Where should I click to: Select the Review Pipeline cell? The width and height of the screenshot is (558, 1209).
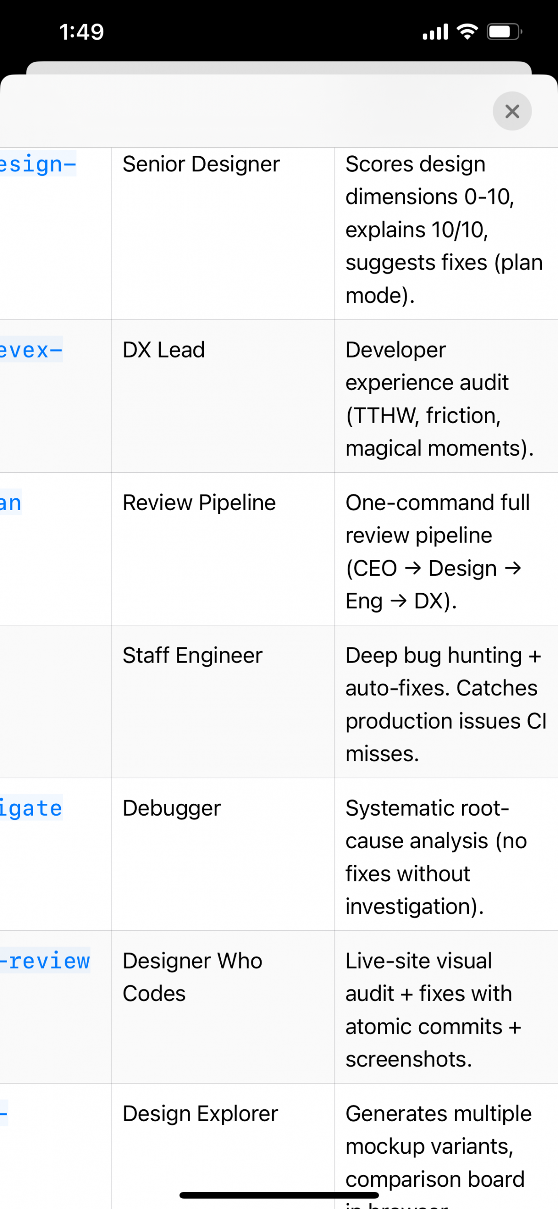pos(223,549)
